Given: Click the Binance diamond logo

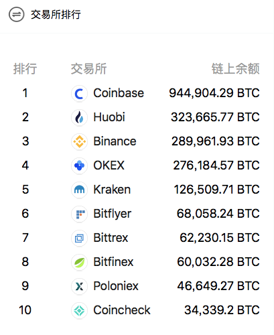Looking at the screenshot, I should click(x=79, y=141).
